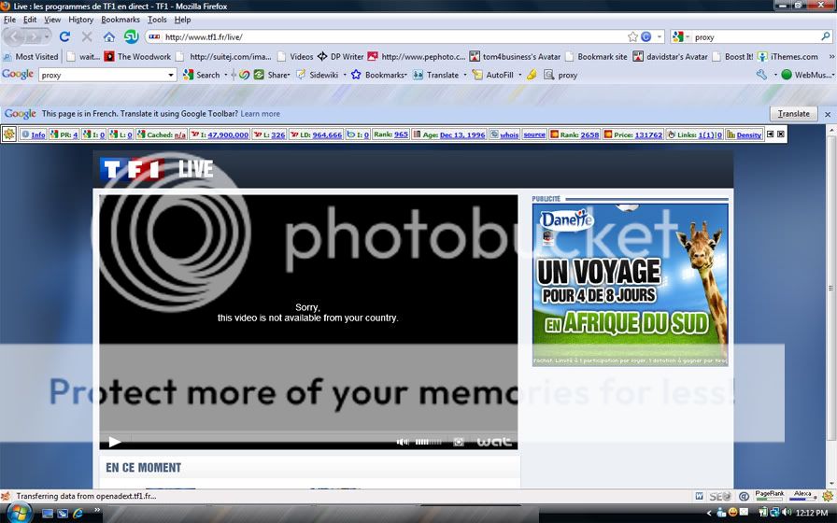Click the TF1 logo
The width and height of the screenshot is (837, 523).
point(132,170)
